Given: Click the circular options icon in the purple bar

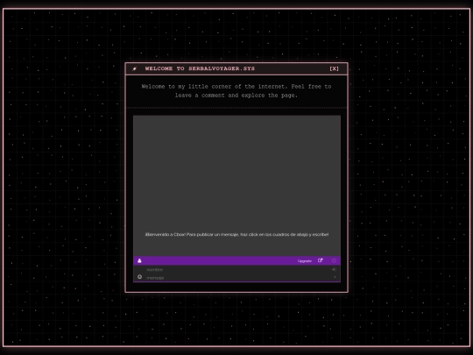Looking at the screenshot, I should (x=334, y=260).
